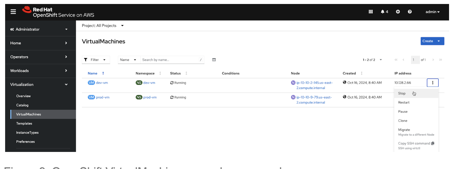Open Templates in the sidebar
Image resolution: width=461 pixels, height=169 pixels.
click(24, 123)
